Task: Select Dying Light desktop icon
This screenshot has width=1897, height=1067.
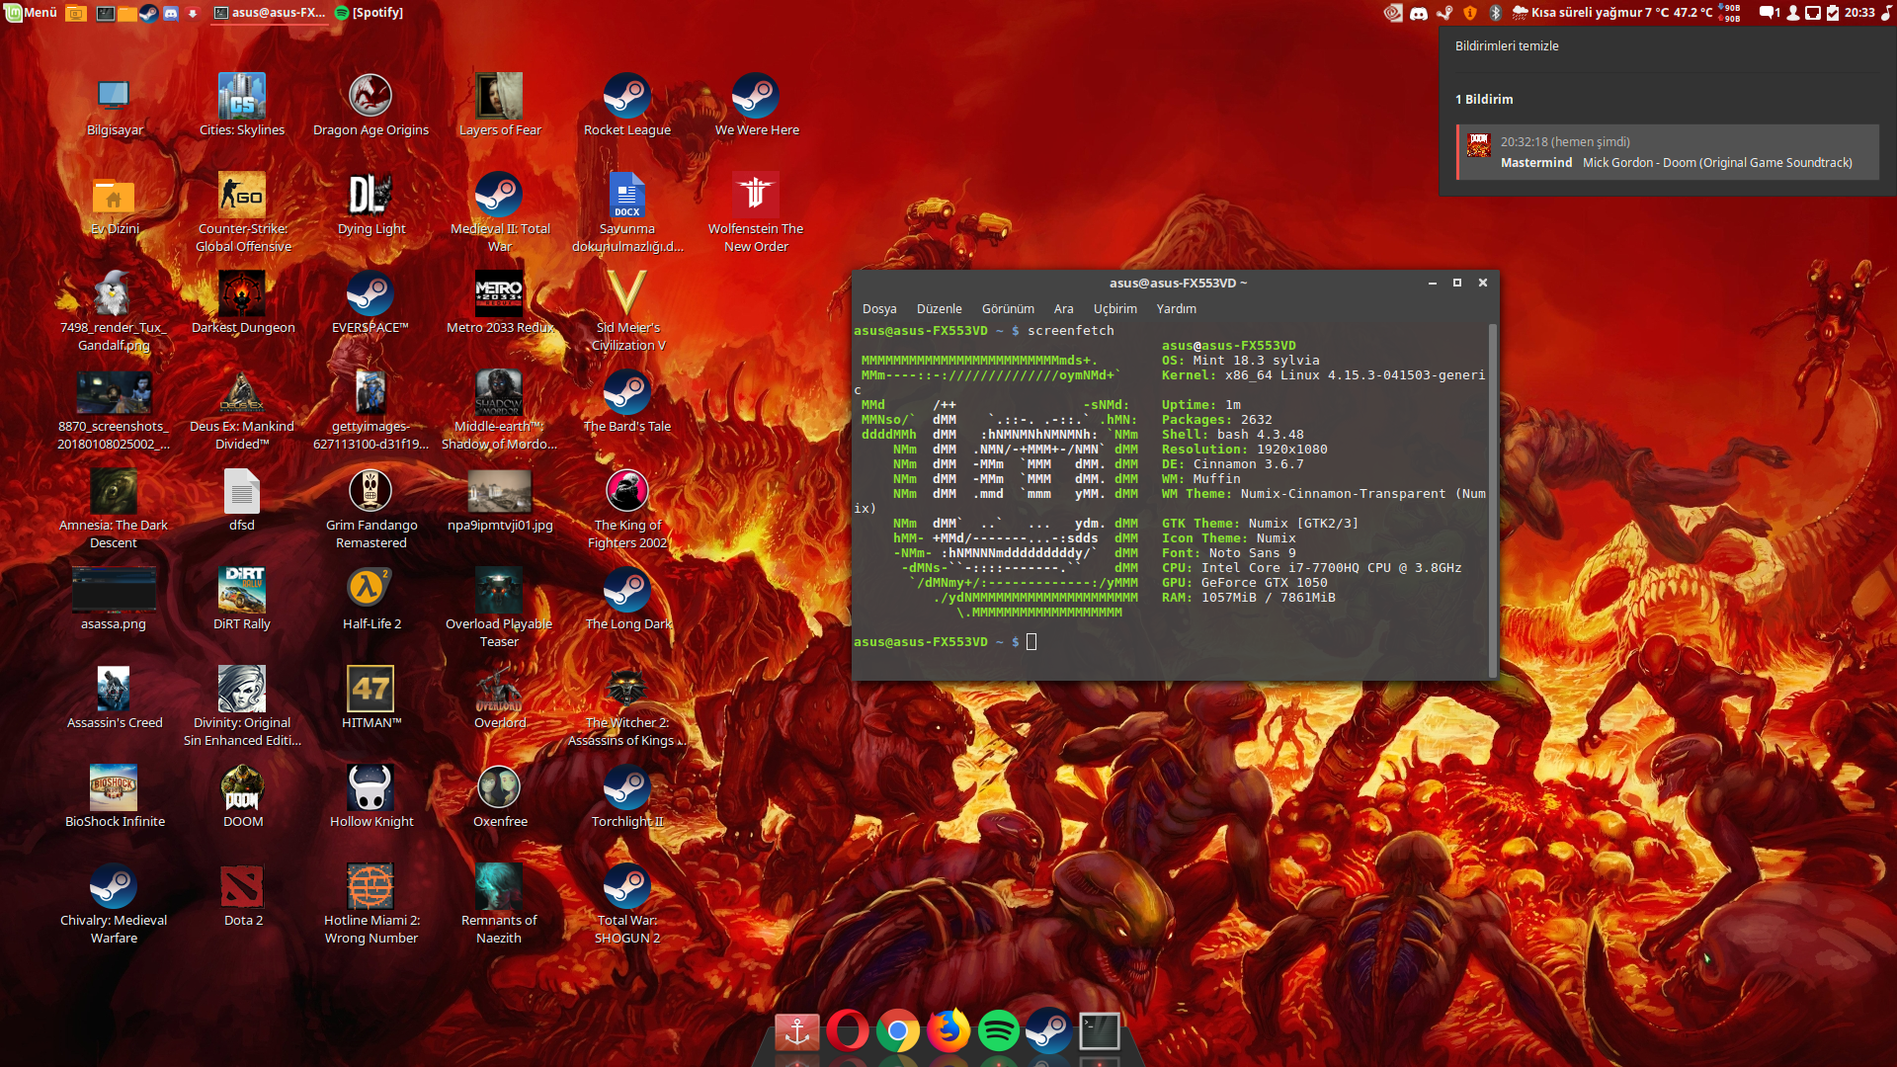Action: click(371, 205)
